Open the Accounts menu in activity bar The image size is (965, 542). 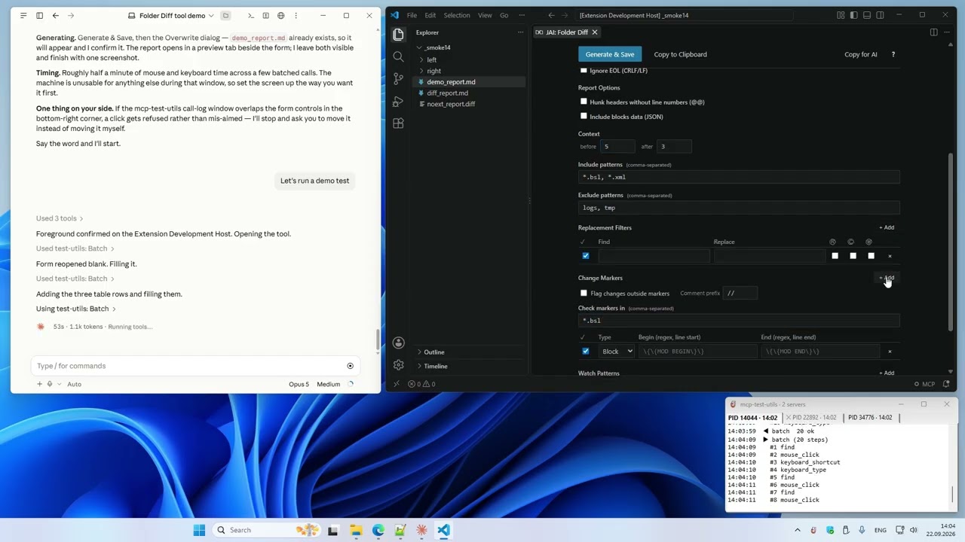(398, 343)
